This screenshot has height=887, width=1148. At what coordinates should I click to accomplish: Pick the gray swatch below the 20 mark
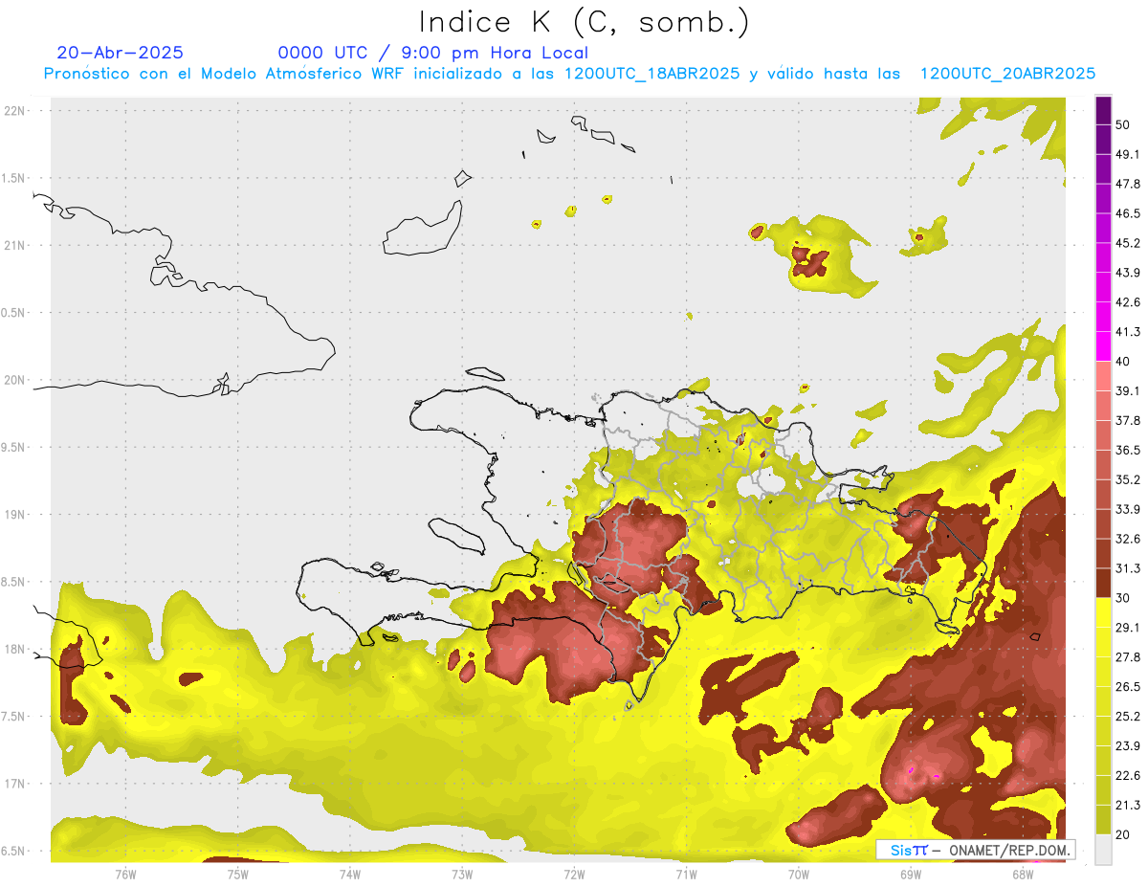(x=1103, y=850)
